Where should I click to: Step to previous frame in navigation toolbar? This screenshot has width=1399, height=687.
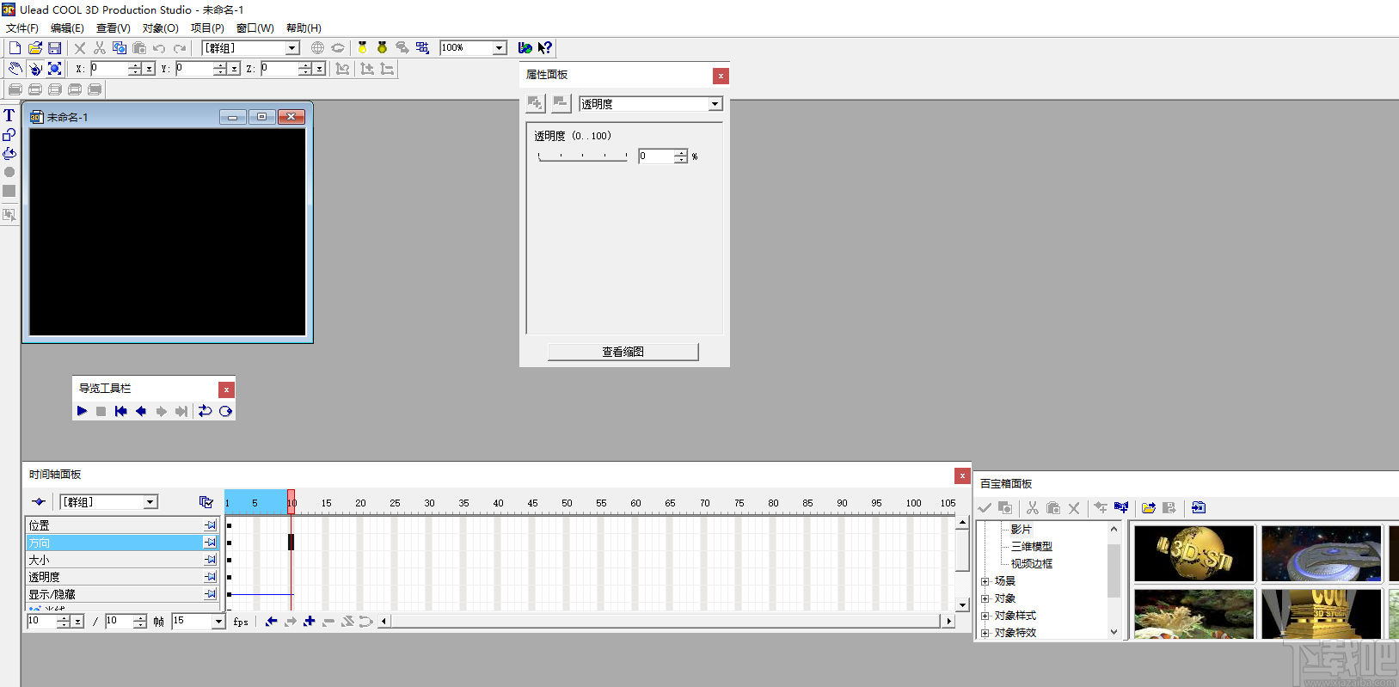pyautogui.click(x=141, y=411)
